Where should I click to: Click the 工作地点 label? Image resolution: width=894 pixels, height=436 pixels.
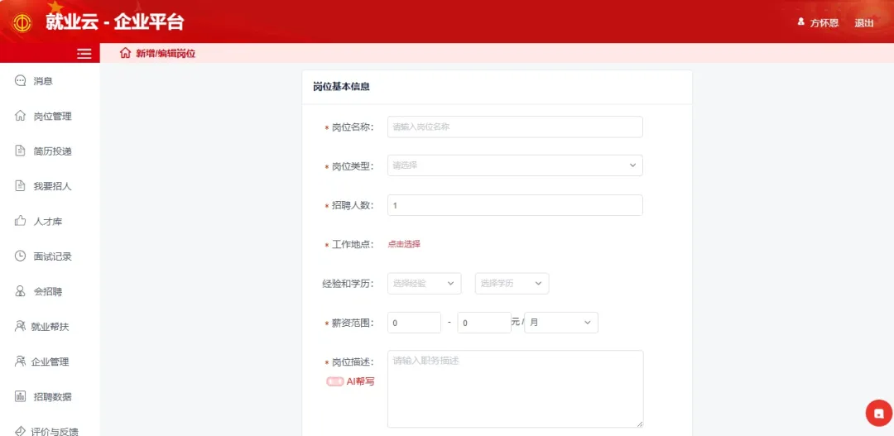[353, 245]
